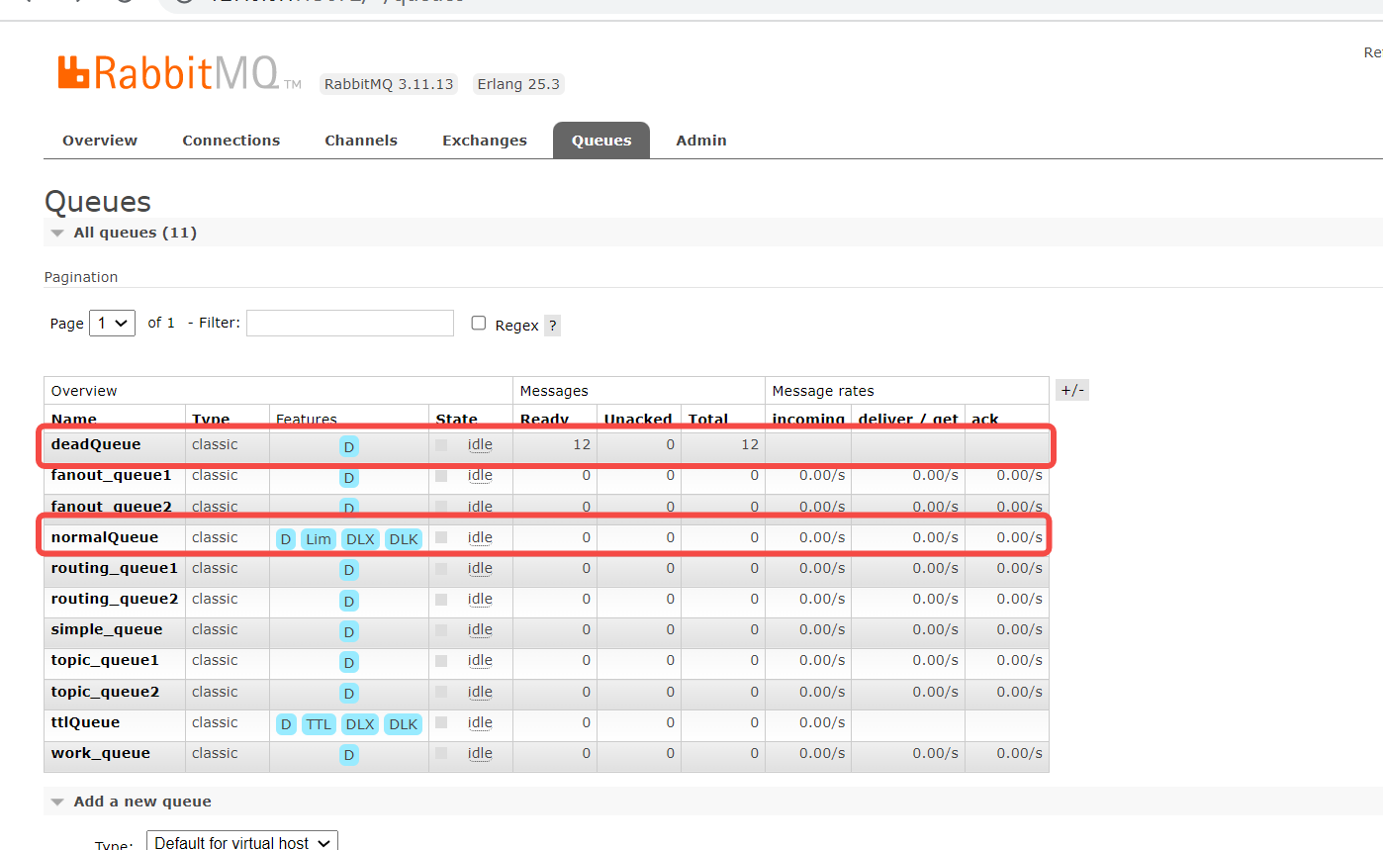Image resolution: width=1383 pixels, height=850 pixels.
Task: Click the D badge of topic_queue2
Action: coord(348,694)
